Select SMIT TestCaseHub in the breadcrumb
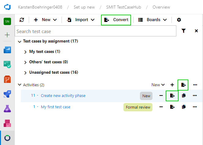The width and height of the screenshot is (203, 145). point(124,7)
